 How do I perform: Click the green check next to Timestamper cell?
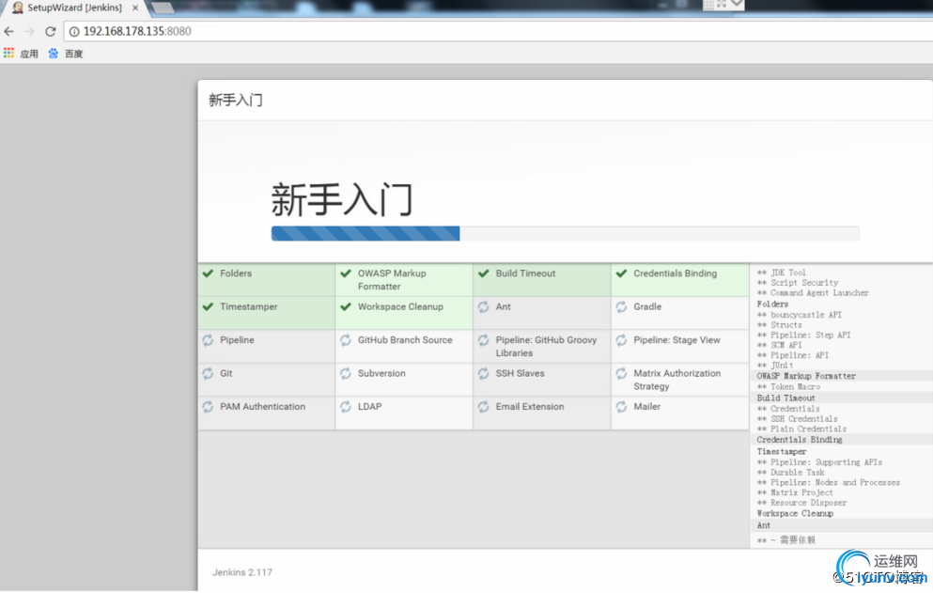pyautogui.click(x=208, y=306)
